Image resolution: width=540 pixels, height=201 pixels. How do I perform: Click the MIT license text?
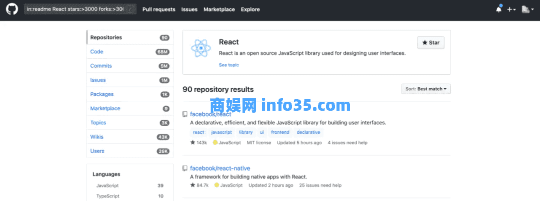pyautogui.click(x=259, y=143)
